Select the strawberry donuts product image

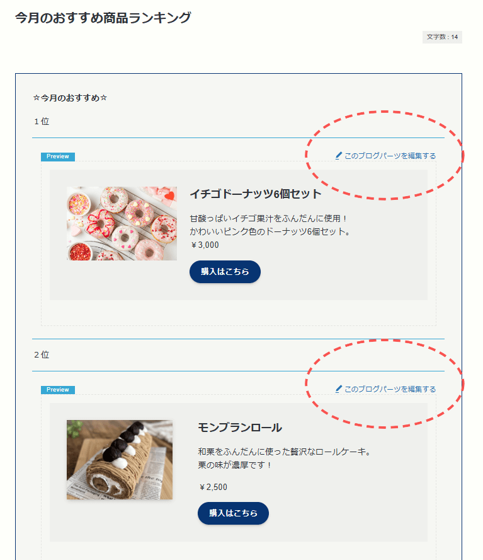point(122,224)
